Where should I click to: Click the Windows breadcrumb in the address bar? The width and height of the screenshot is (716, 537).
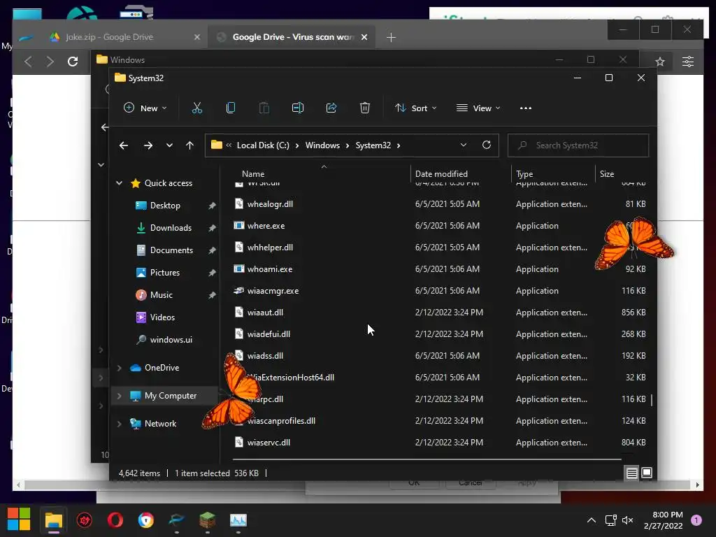[x=322, y=145]
